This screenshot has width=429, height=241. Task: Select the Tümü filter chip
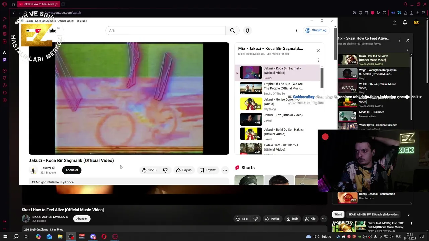pyautogui.click(x=339, y=214)
